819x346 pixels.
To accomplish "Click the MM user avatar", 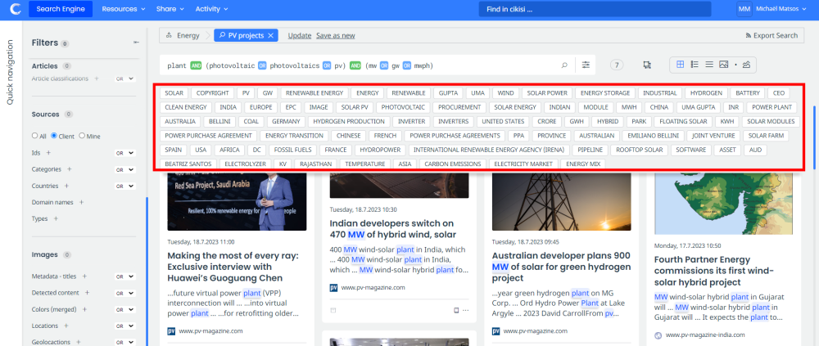I will click(x=744, y=9).
